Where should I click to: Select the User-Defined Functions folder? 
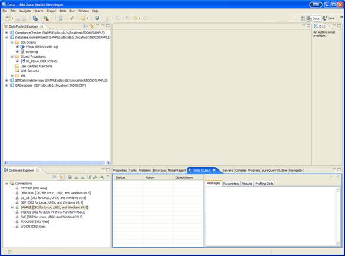tap(36, 66)
